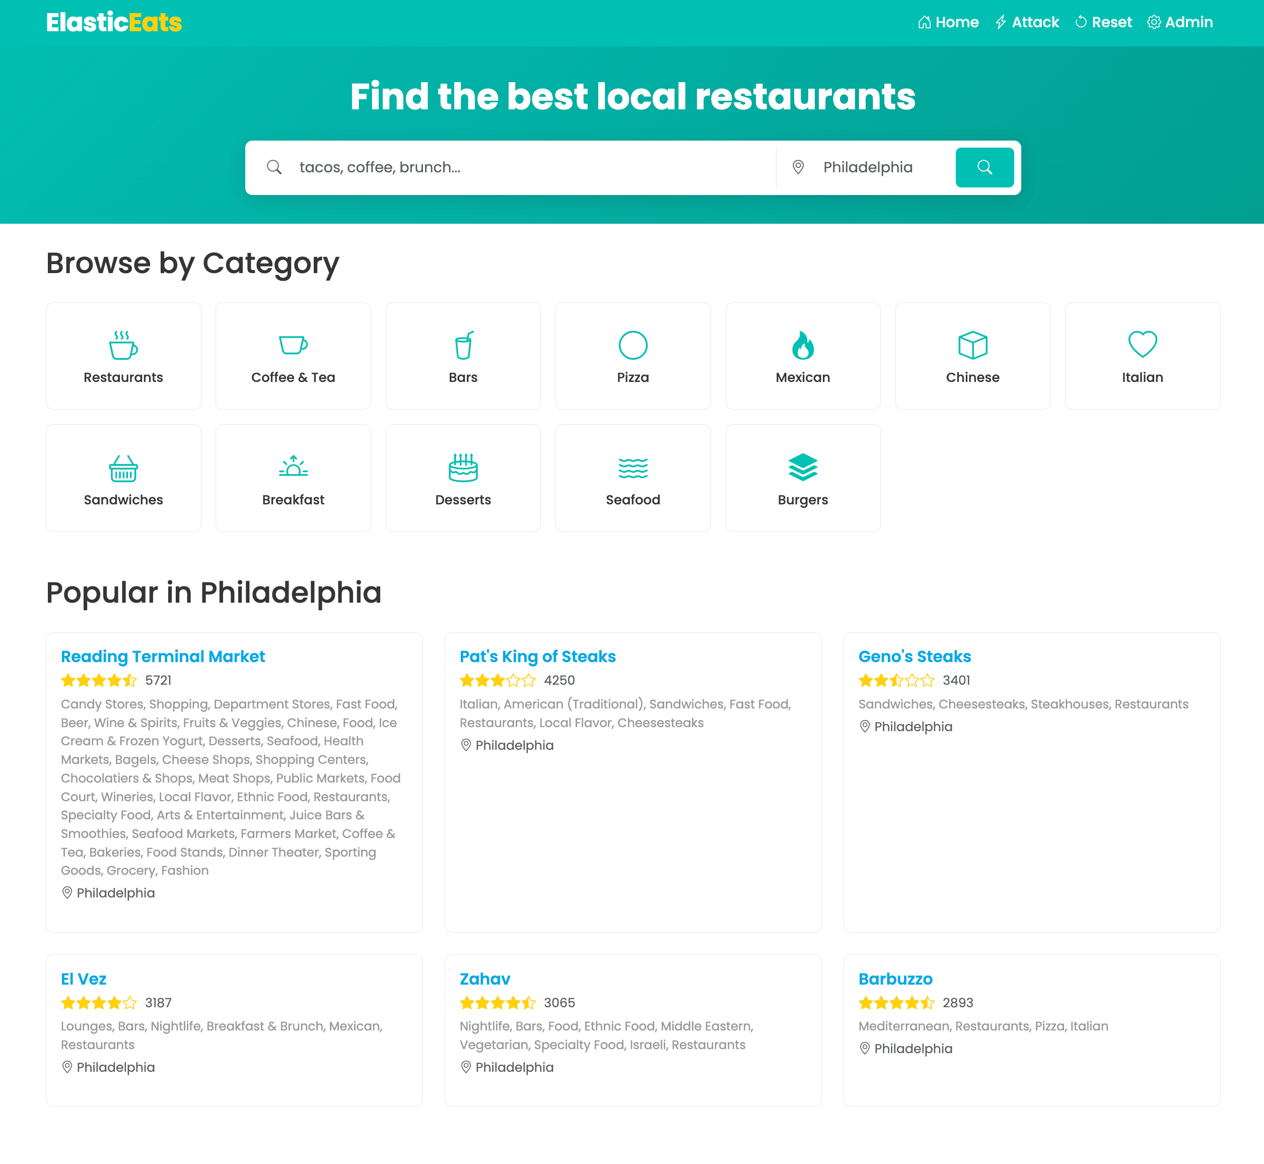The image size is (1264, 1164).
Task: Click the Breakfast sunrise icon
Action: coord(293,466)
